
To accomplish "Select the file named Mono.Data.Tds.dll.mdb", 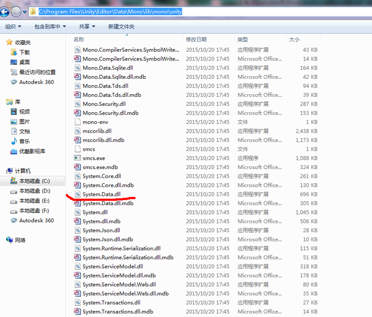I will click(112, 95).
